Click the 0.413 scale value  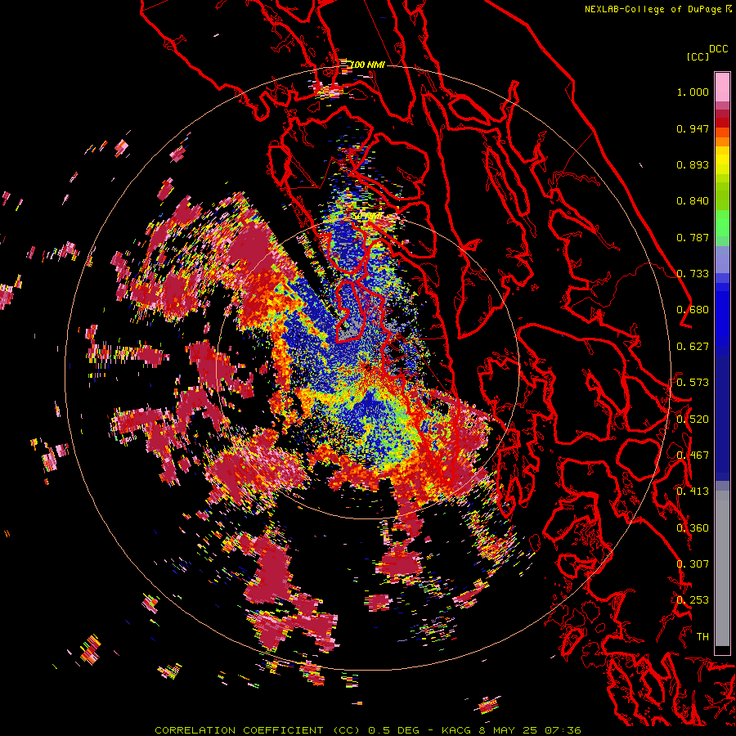pyautogui.click(x=693, y=491)
